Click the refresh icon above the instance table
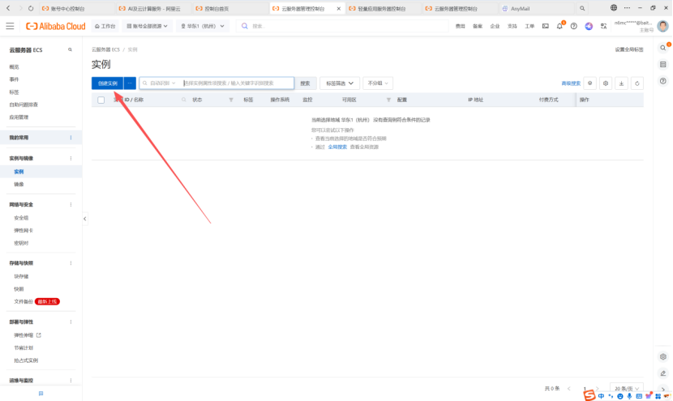 click(637, 83)
